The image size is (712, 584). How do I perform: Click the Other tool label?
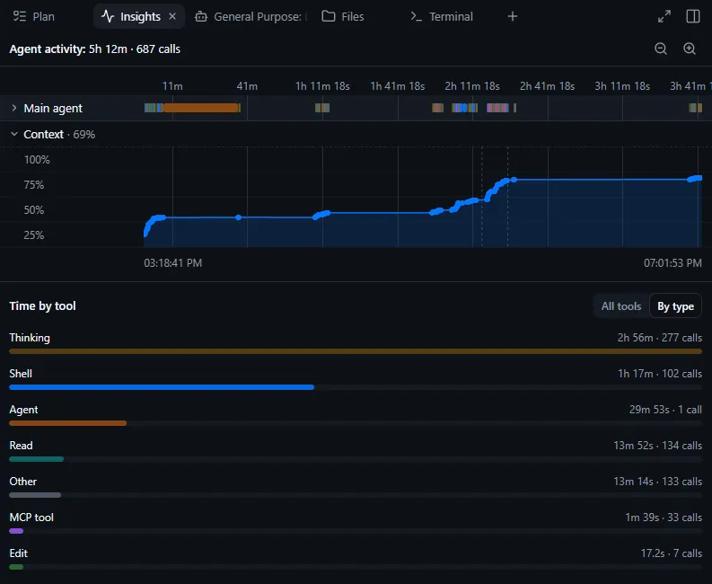point(22,482)
